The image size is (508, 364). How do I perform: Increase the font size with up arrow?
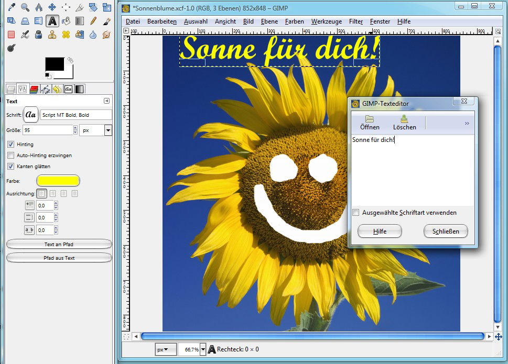pyautogui.click(x=75, y=128)
